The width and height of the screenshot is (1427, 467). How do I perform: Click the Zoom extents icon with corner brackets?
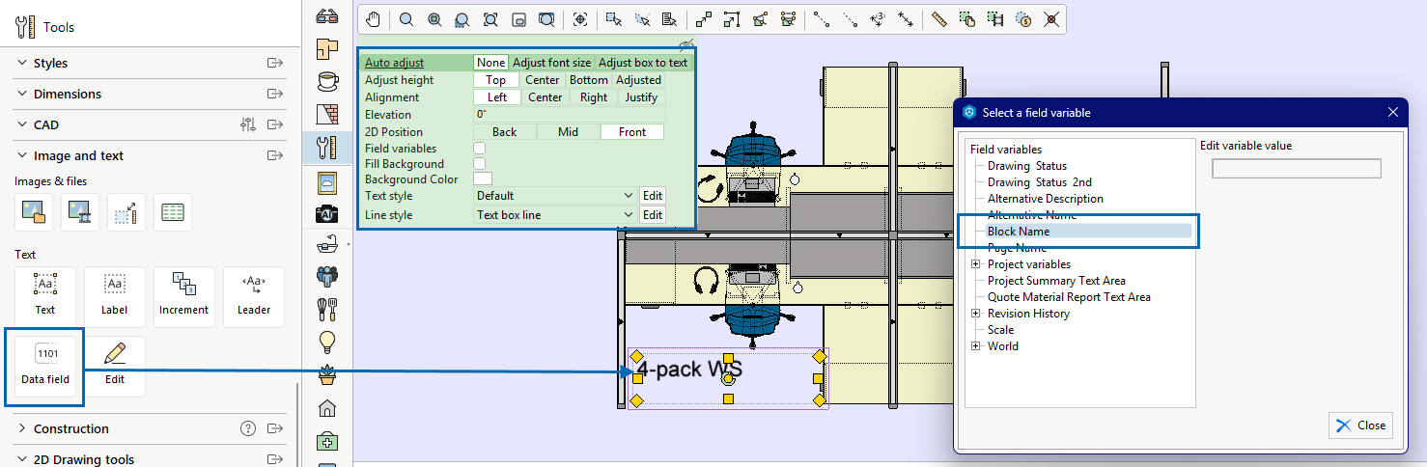click(x=490, y=18)
